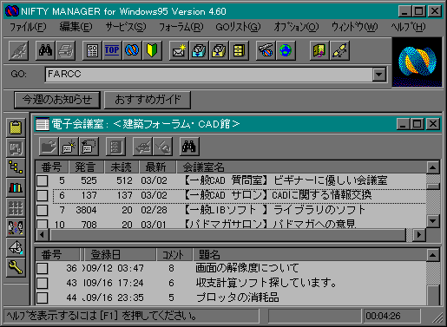Open the blue mailbox icon
This screenshot has height=327, width=447.
199,50
